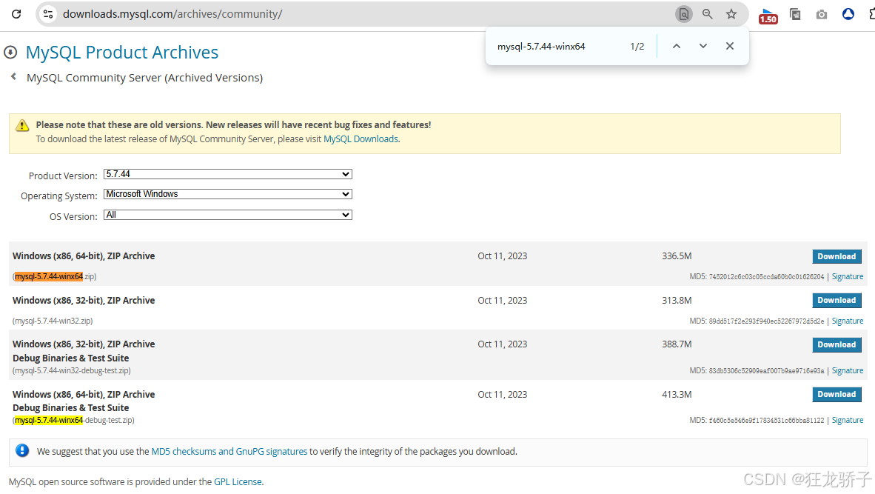The image size is (875, 494).
Task: Go to next find result
Action: tap(703, 46)
